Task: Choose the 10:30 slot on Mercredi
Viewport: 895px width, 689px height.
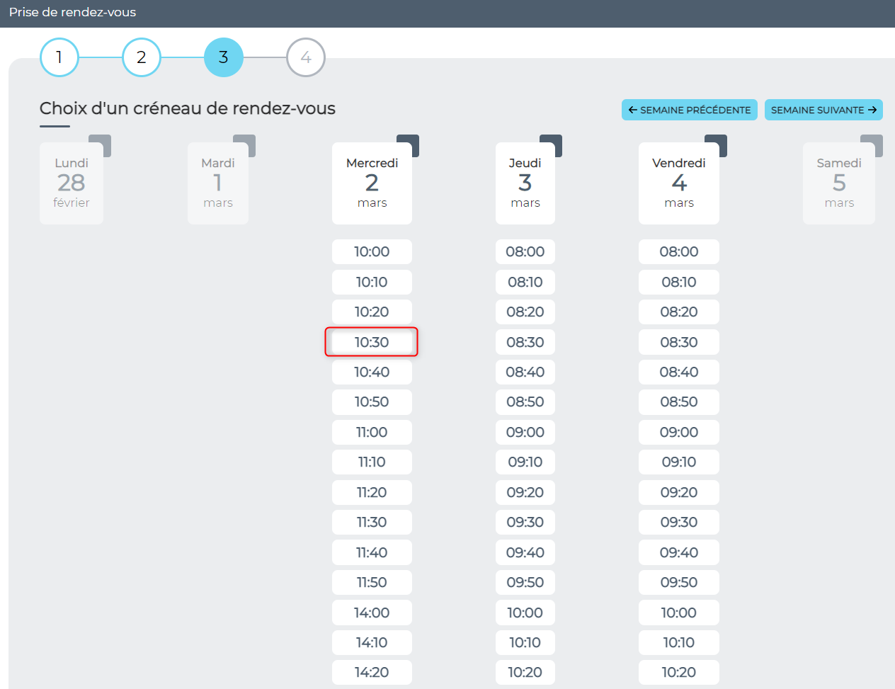Action: pyautogui.click(x=372, y=342)
